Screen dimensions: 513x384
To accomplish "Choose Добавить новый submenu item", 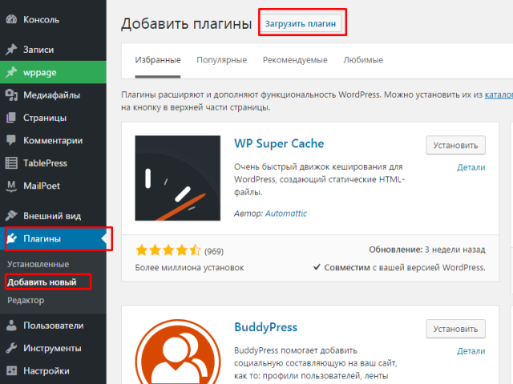I will coord(42,282).
